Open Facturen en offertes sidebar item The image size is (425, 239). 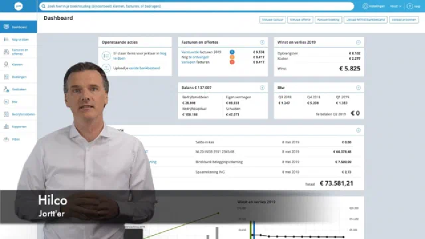coord(19,52)
